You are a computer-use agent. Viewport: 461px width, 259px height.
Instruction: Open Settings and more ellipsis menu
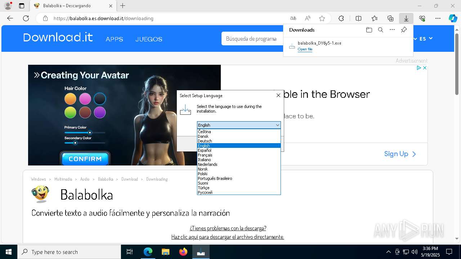(438, 18)
